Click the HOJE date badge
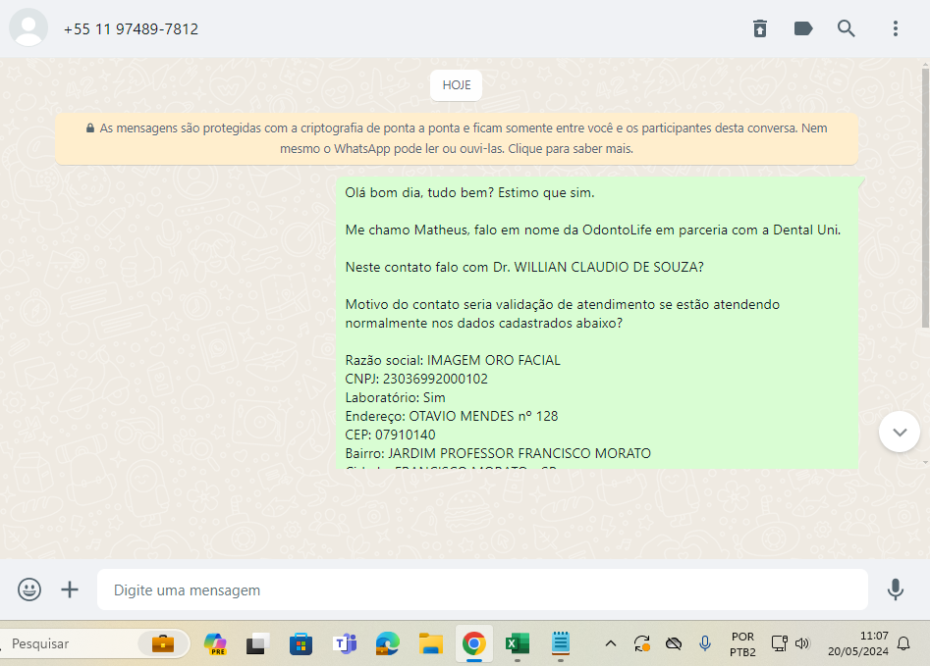The image size is (930, 666). pyautogui.click(x=456, y=85)
